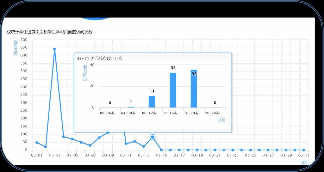Select the 12-16点 bar showing 33
Viewport: 324px width, 172px height.
(173, 90)
